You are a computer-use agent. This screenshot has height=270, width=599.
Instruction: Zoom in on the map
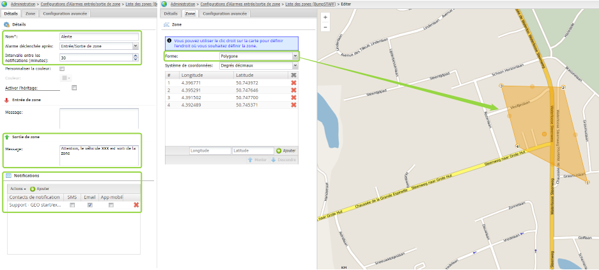coord(325,17)
